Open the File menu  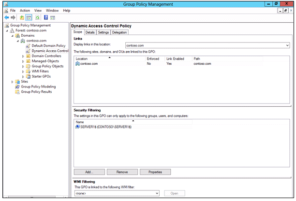pos(13,11)
